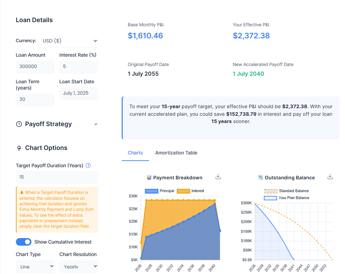Toggle off Show Cumulative Interest
Screen dimensions: 345x274
[x=24, y=242]
